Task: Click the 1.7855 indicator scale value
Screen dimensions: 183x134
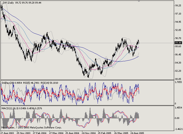Action: pos(178,82)
